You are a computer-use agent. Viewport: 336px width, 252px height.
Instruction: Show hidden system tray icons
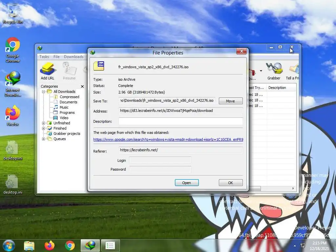[x=295, y=246]
